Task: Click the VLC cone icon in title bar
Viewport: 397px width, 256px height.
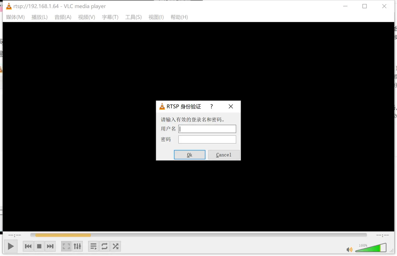Action: (x=9, y=6)
